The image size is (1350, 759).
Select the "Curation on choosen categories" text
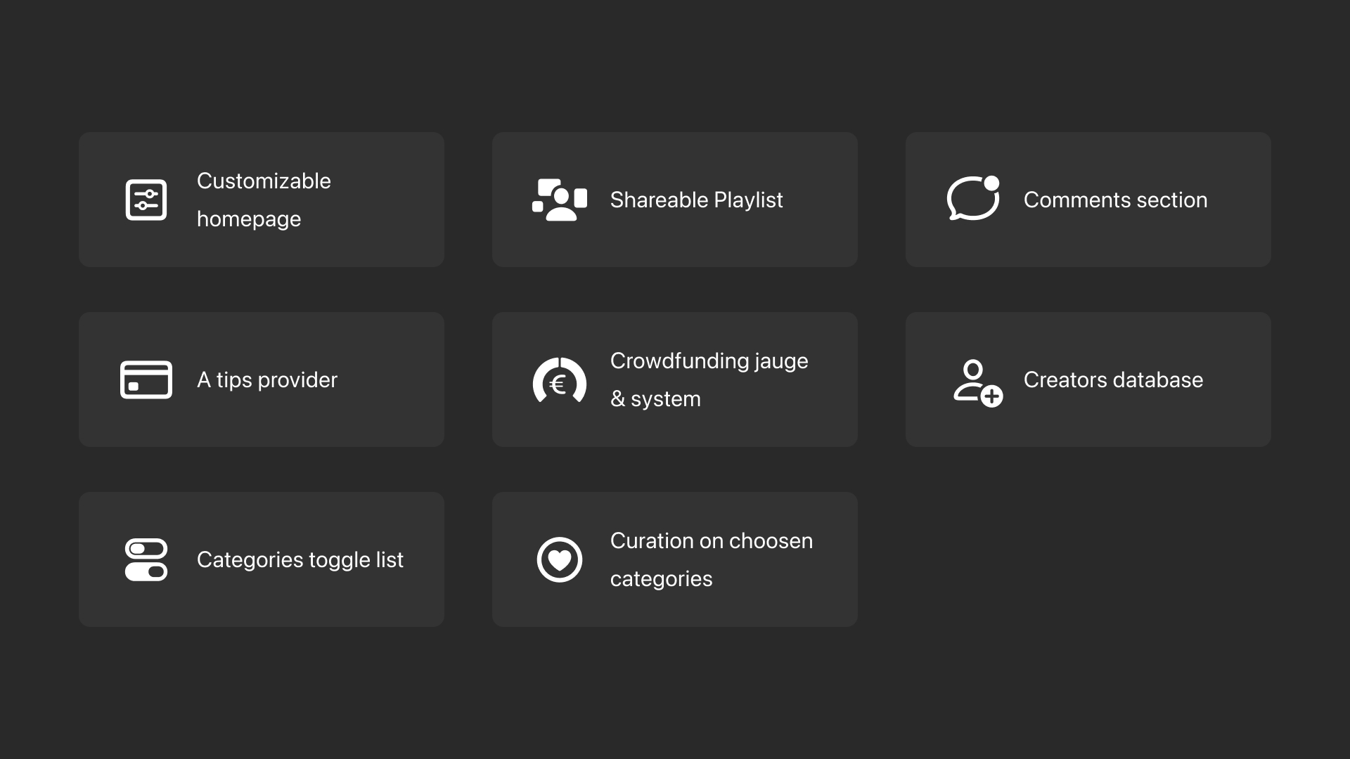711,559
